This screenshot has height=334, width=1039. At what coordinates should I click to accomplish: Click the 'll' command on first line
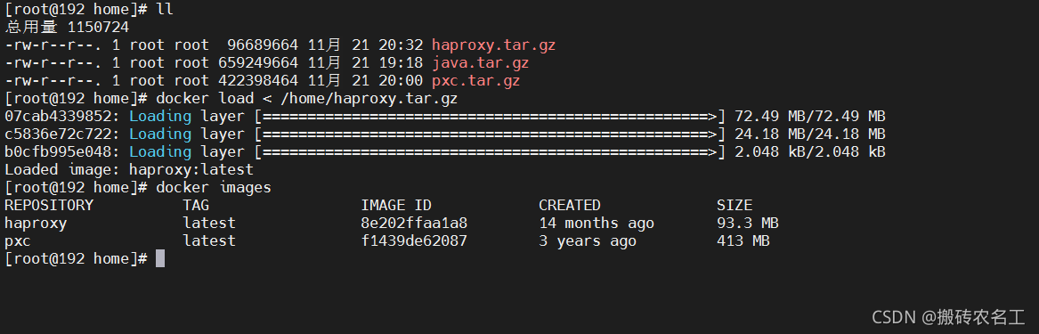[x=165, y=10]
